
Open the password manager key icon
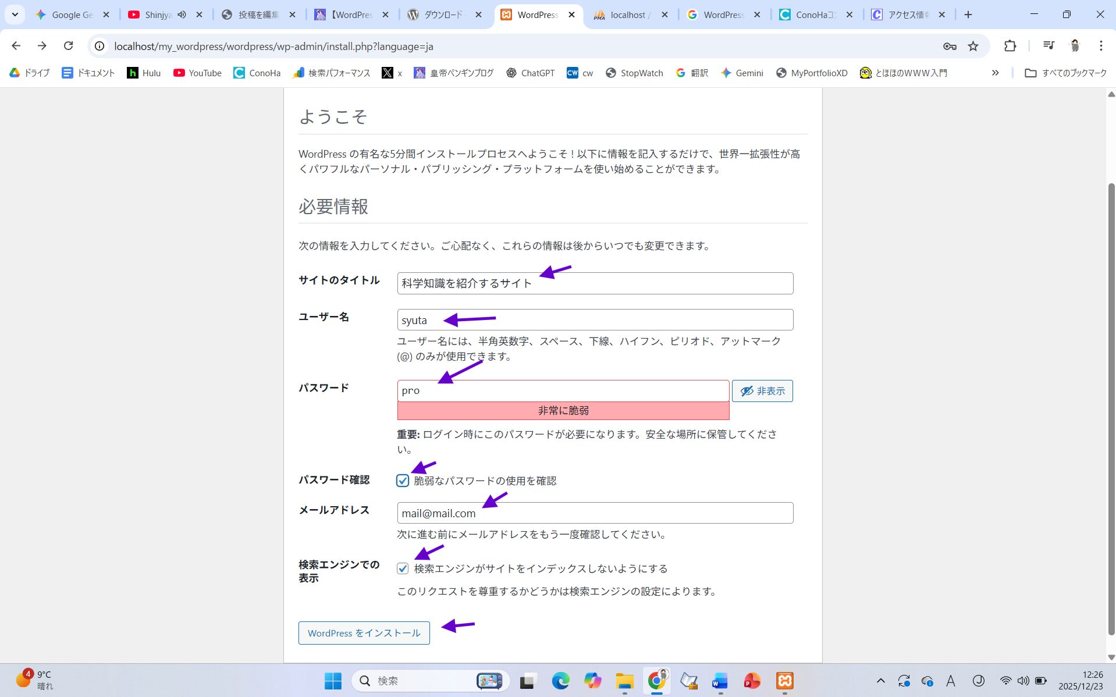point(950,46)
